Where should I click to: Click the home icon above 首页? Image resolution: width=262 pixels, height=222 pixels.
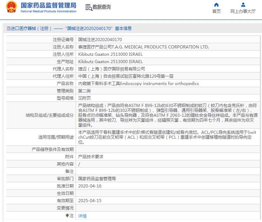point(216,5)
